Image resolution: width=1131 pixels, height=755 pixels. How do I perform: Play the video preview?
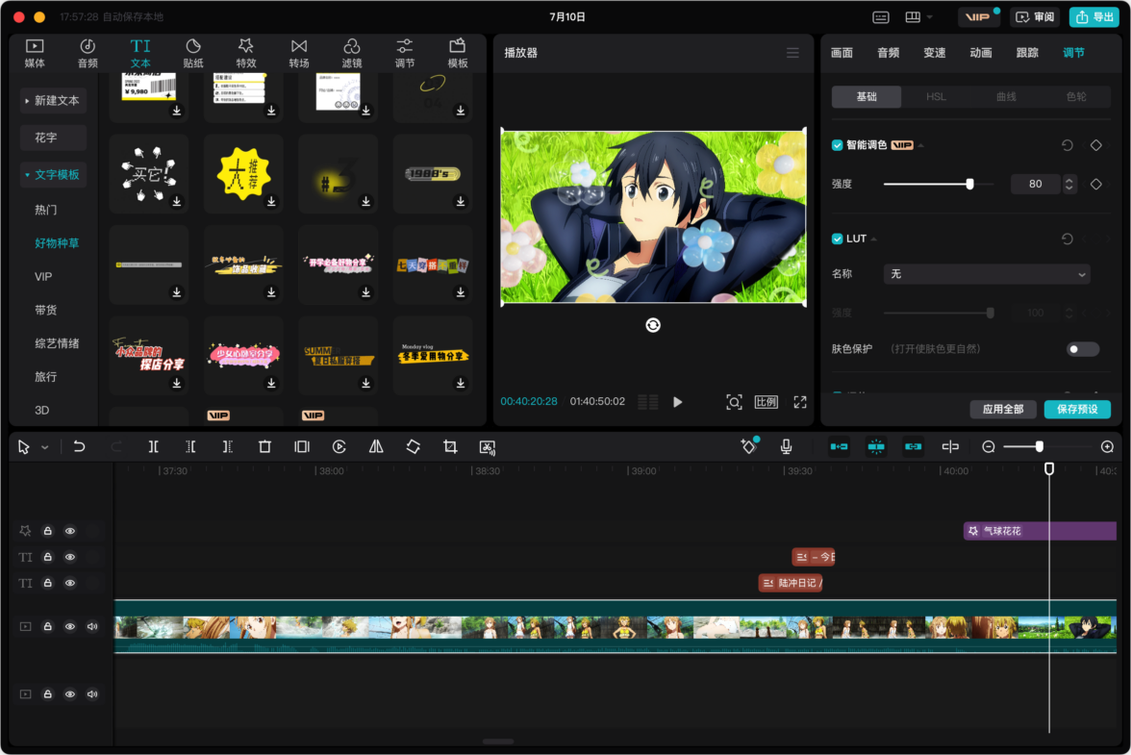coord(677,402)
